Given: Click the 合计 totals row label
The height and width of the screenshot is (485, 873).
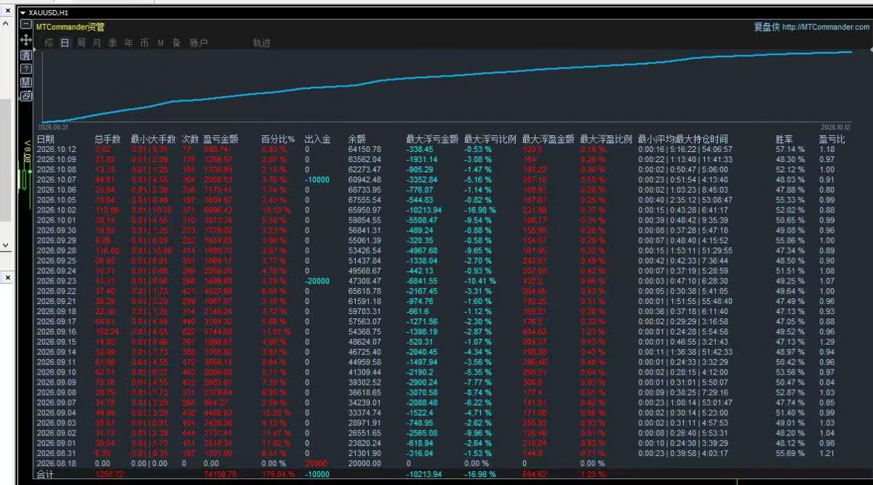Looking at the screenshot, I should pyautogui.click(x=45, y=474).
